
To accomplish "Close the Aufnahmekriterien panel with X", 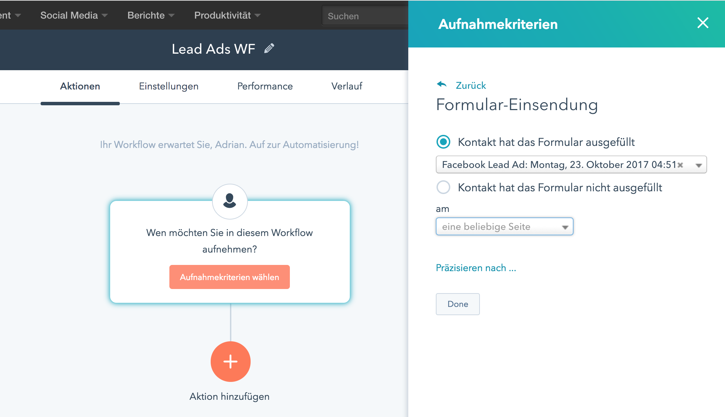I will 703,23.
